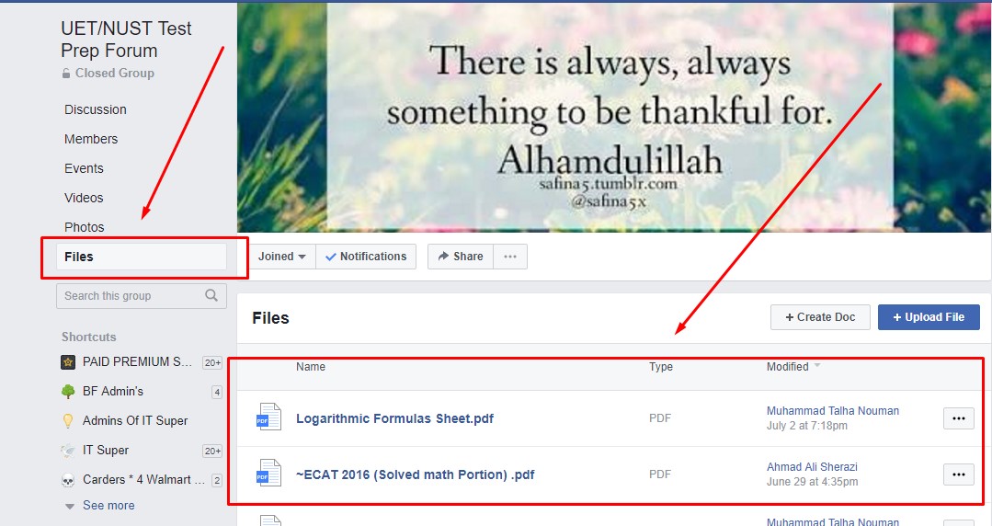Click the Upload File button
Screen dimensions: 992x526
(929, 317)
